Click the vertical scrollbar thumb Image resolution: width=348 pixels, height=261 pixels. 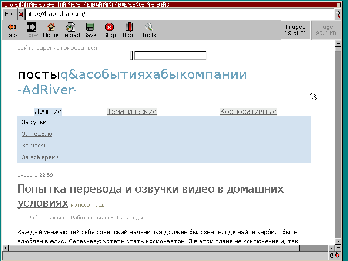click(x=338, y=49)
